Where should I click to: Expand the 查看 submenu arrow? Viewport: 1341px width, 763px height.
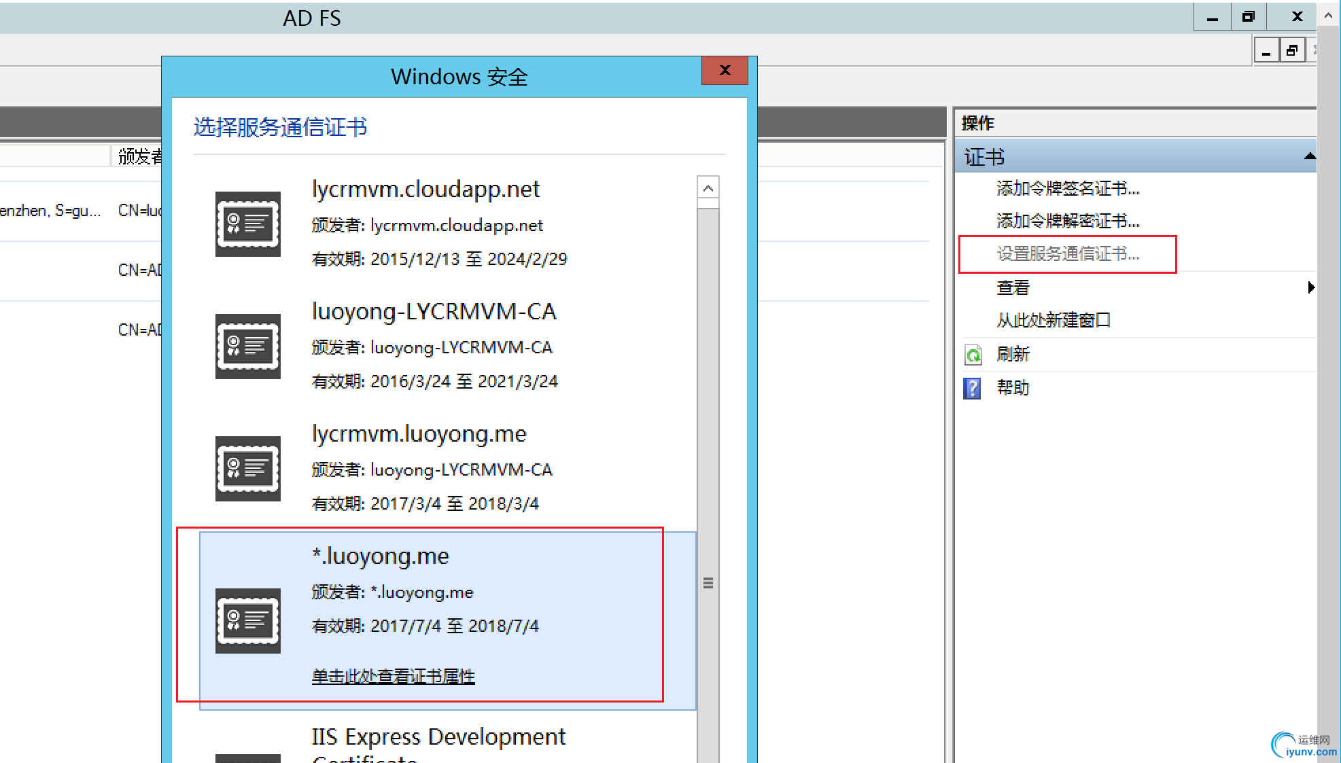click(1310, 287)
